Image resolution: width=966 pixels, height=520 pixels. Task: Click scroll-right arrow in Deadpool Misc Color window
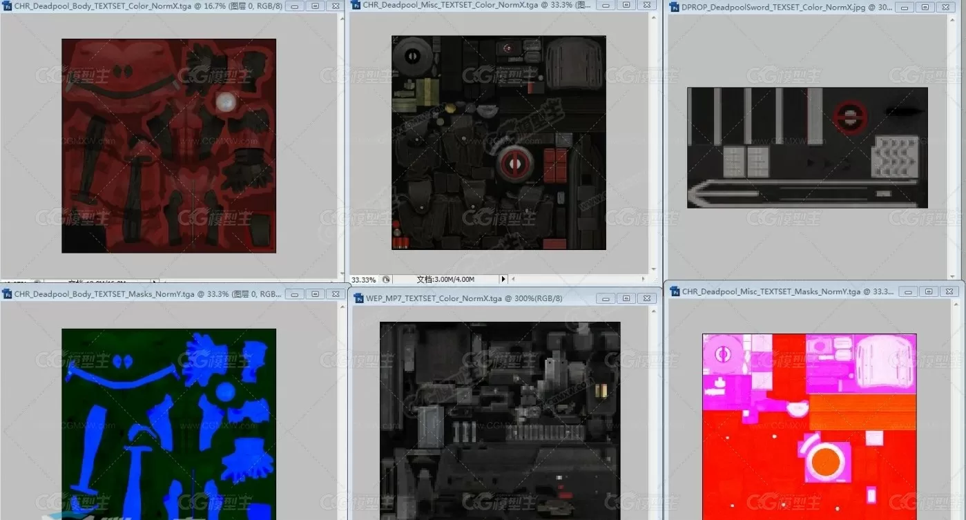click(645, 280)
